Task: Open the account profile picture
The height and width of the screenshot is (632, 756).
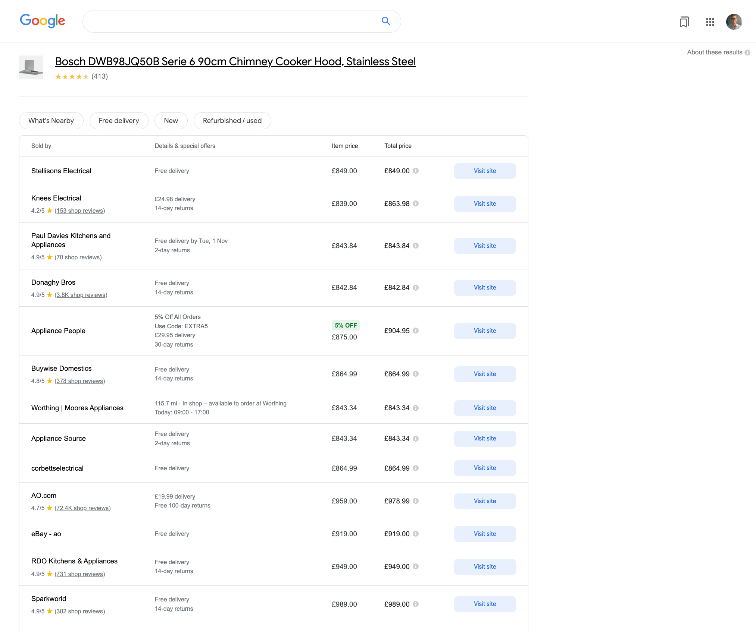Action: 734,22
